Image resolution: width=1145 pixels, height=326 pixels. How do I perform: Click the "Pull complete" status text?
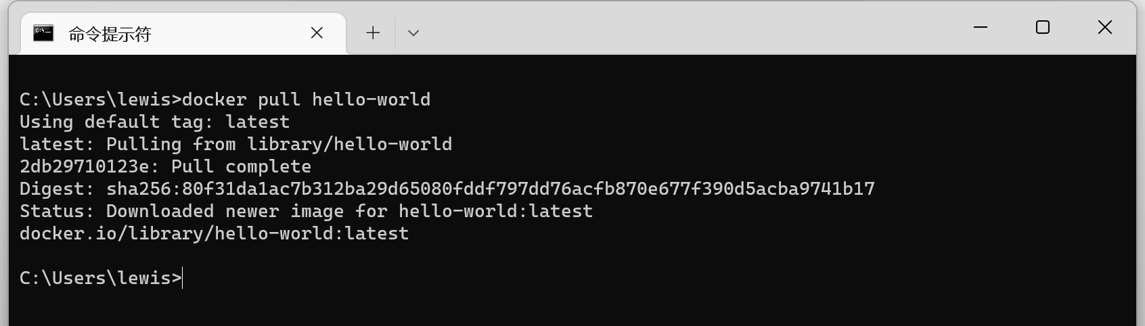pos(241,167)
